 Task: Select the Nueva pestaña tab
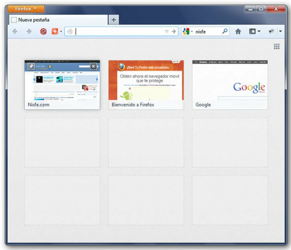(x=58, y=20)
